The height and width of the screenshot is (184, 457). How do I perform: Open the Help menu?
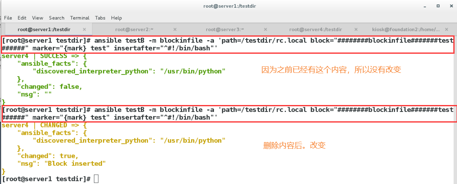pos(116,18)
